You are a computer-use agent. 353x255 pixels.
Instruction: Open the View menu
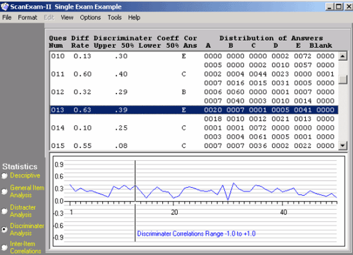coord(67,17)
